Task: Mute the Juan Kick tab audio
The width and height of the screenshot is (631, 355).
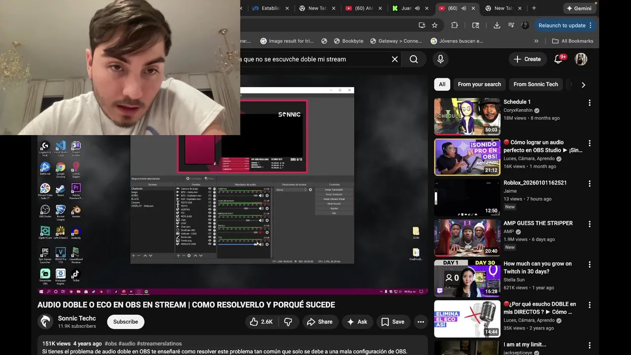Action: pyautogui.click(x=417, y=8)
